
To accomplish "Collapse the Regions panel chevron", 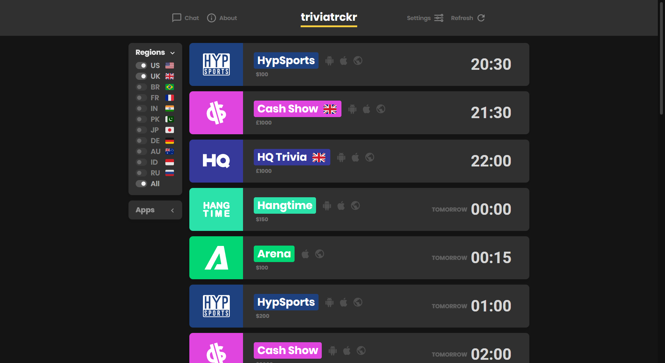I will 173,52.
